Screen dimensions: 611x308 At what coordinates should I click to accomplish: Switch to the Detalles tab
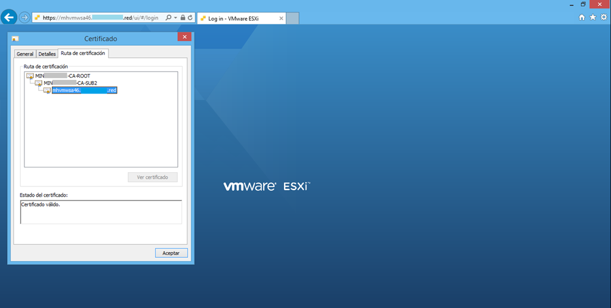coord(47,54)
